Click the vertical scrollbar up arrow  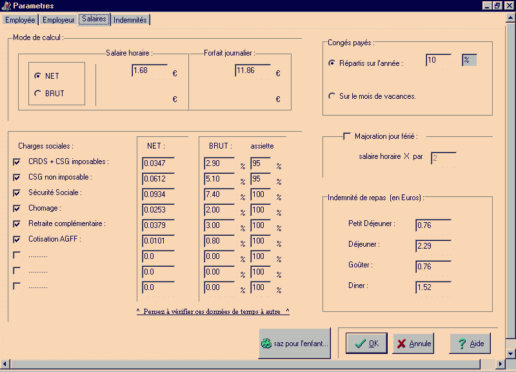(511, 18)
